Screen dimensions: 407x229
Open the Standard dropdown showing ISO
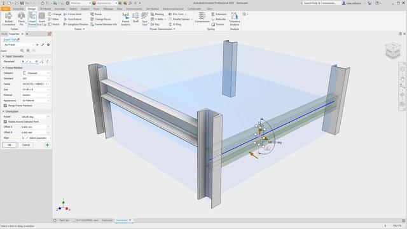tap(36, 78)
